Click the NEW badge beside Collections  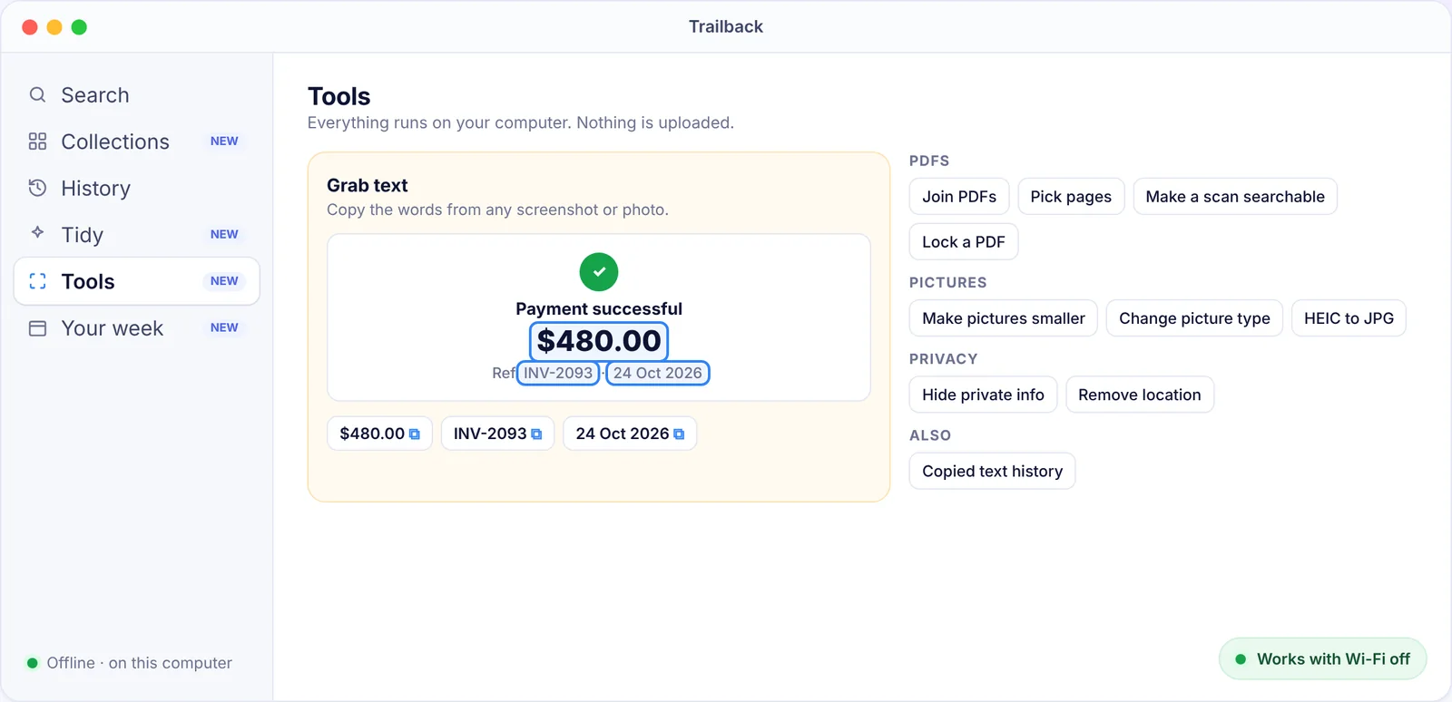tap(224, 141)
